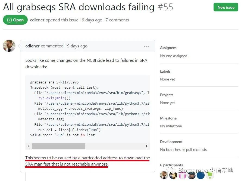Click the right arrow of code scrollbar

(147, 146)
